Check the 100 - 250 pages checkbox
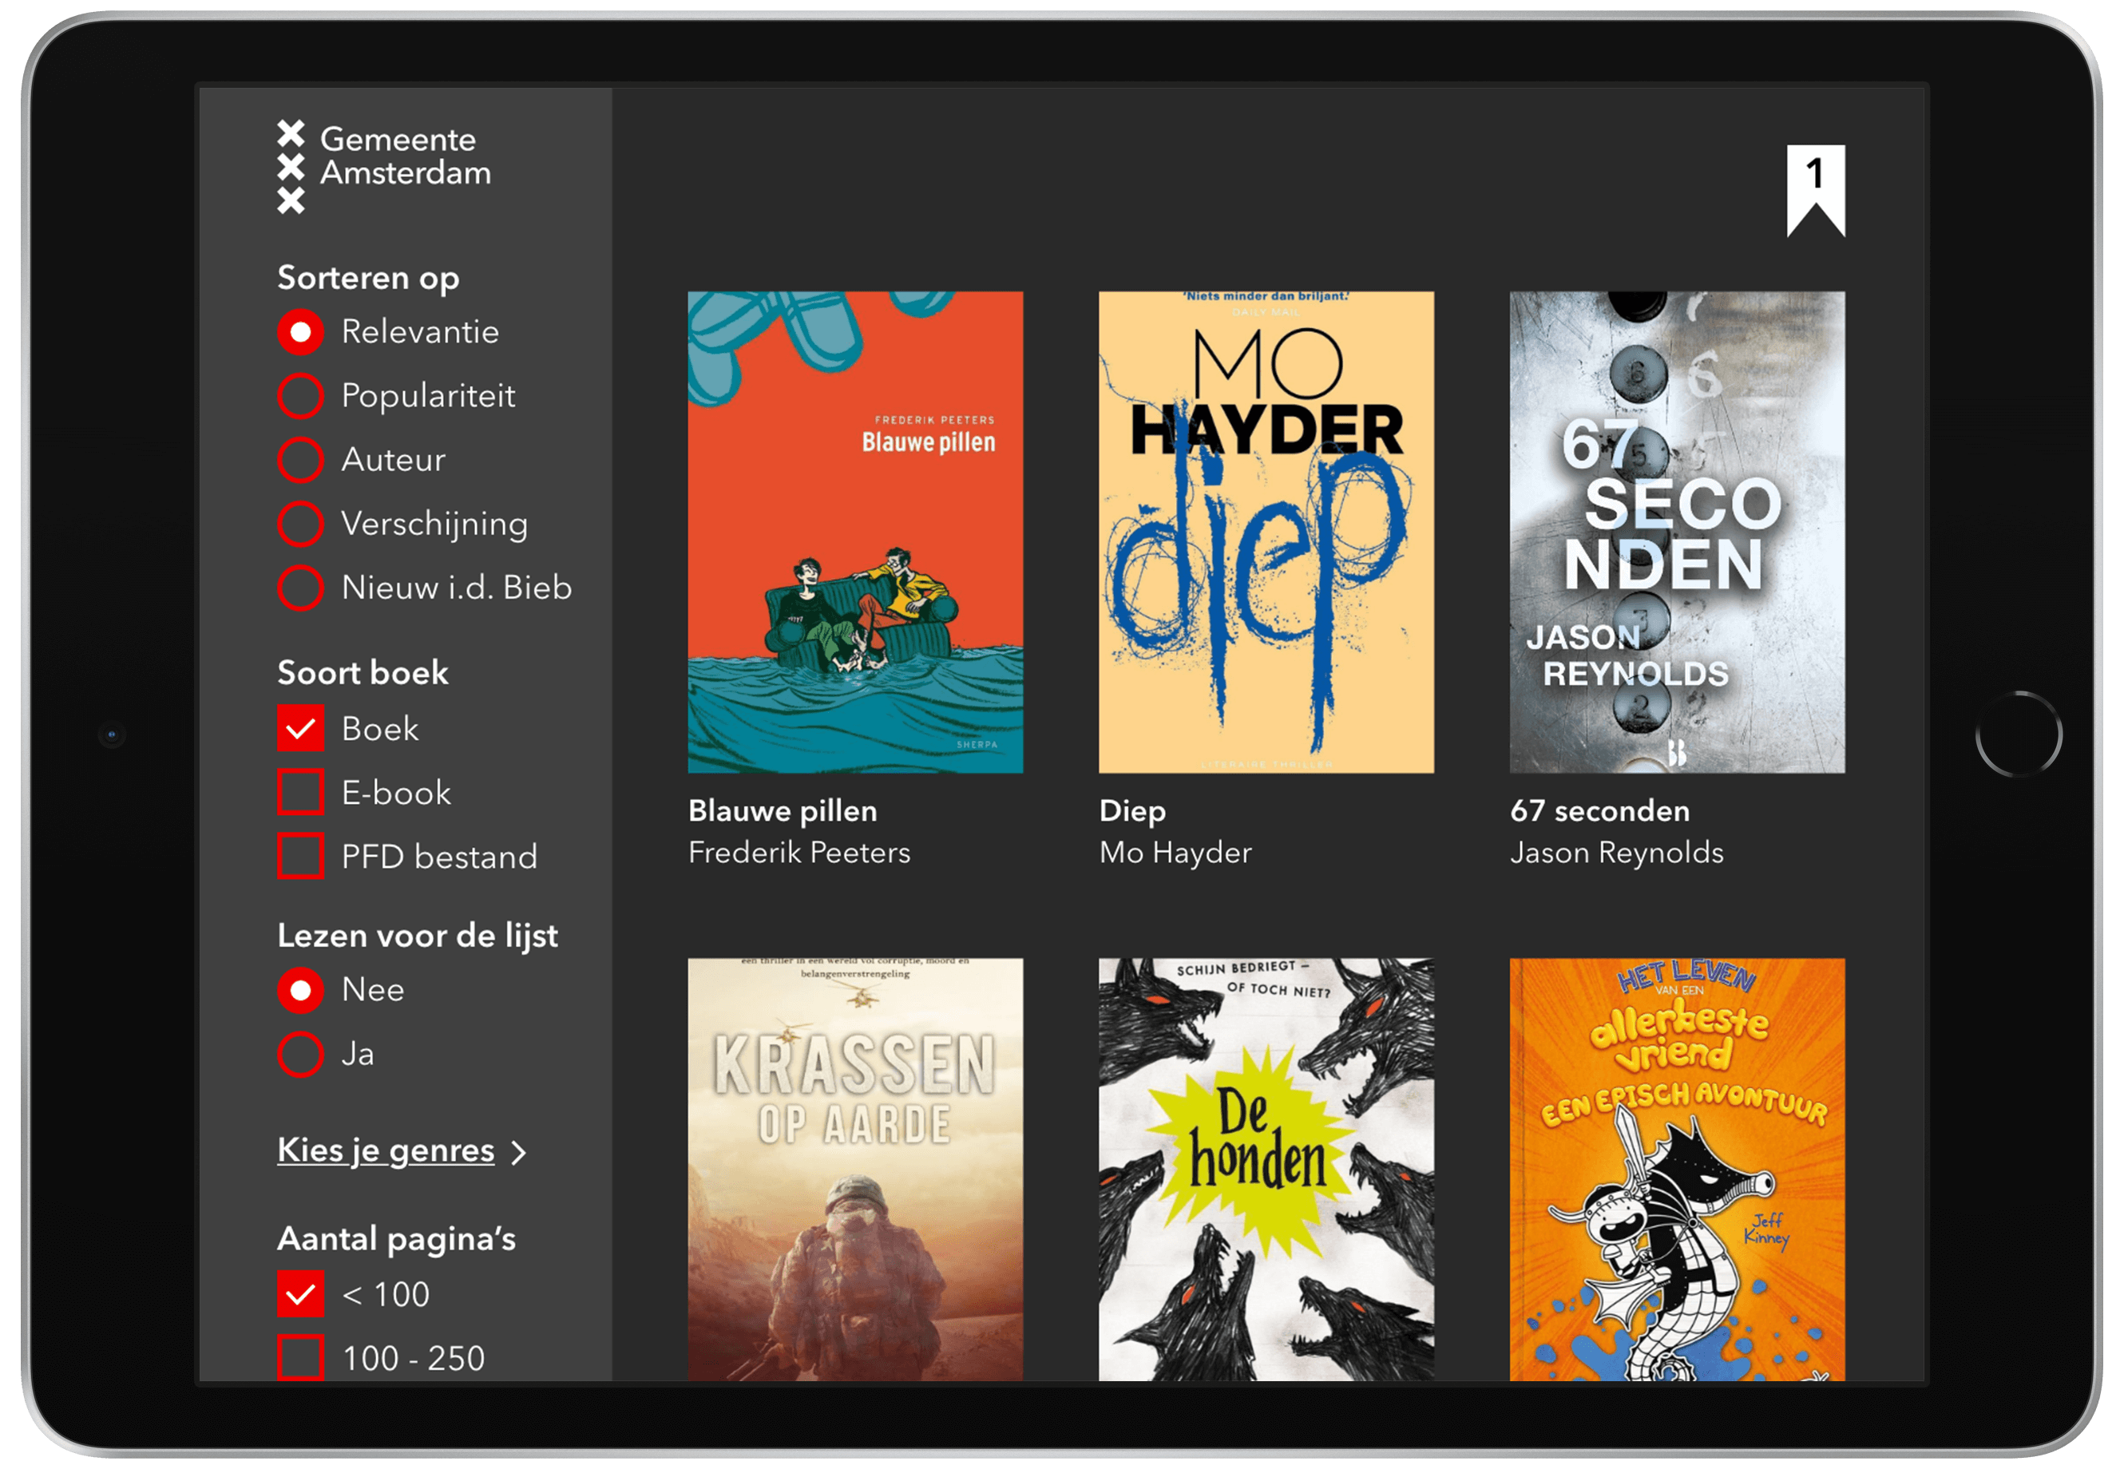2124x1469 pixels. pyautogui.click(x=300, y=1358)
